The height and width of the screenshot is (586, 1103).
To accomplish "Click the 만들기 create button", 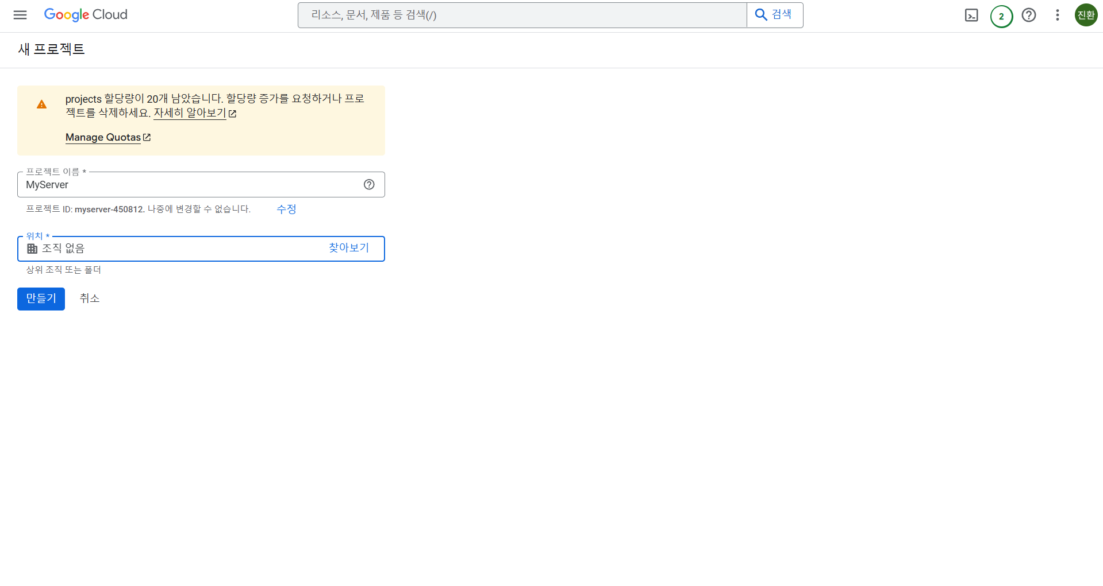I will coord(41,298).
